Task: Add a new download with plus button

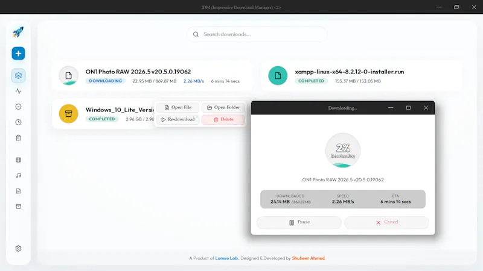Action: (18, 54)
